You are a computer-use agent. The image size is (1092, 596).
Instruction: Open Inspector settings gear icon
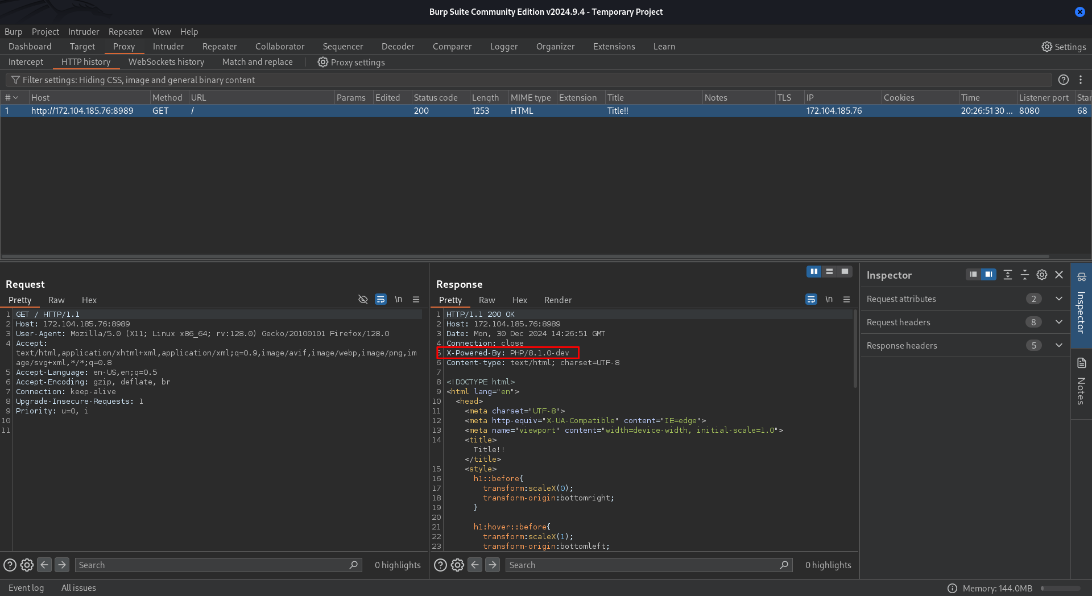pos(1041,275)
